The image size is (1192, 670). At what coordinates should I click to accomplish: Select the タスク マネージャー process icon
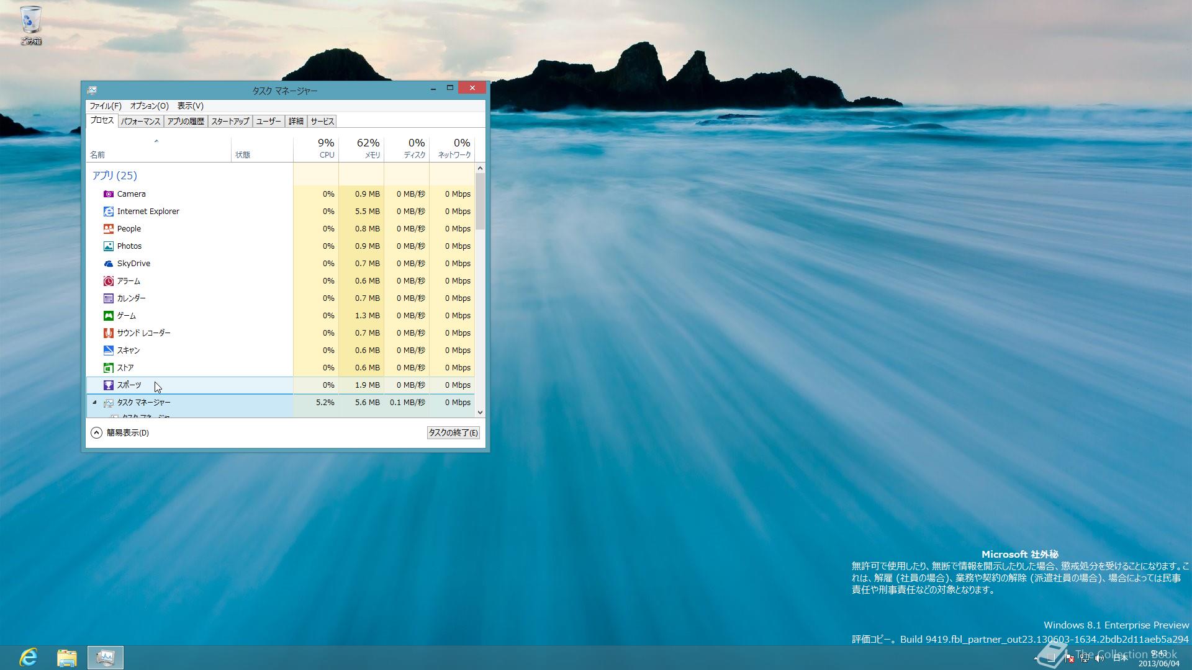[109, 403]
